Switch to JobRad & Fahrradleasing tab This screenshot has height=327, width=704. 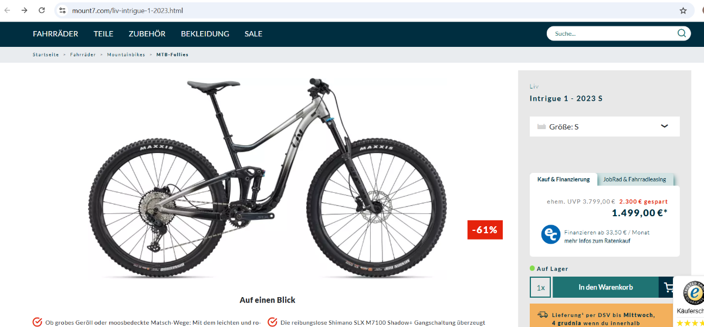click(x=635, y=179)
